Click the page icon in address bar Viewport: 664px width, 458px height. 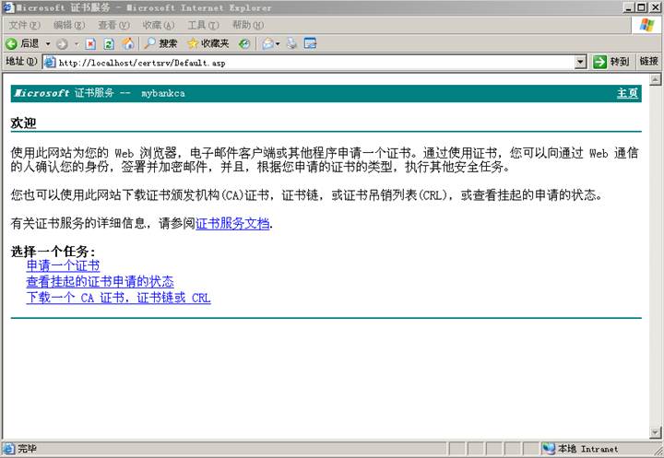pyautogui.click(x=50, y=63)
